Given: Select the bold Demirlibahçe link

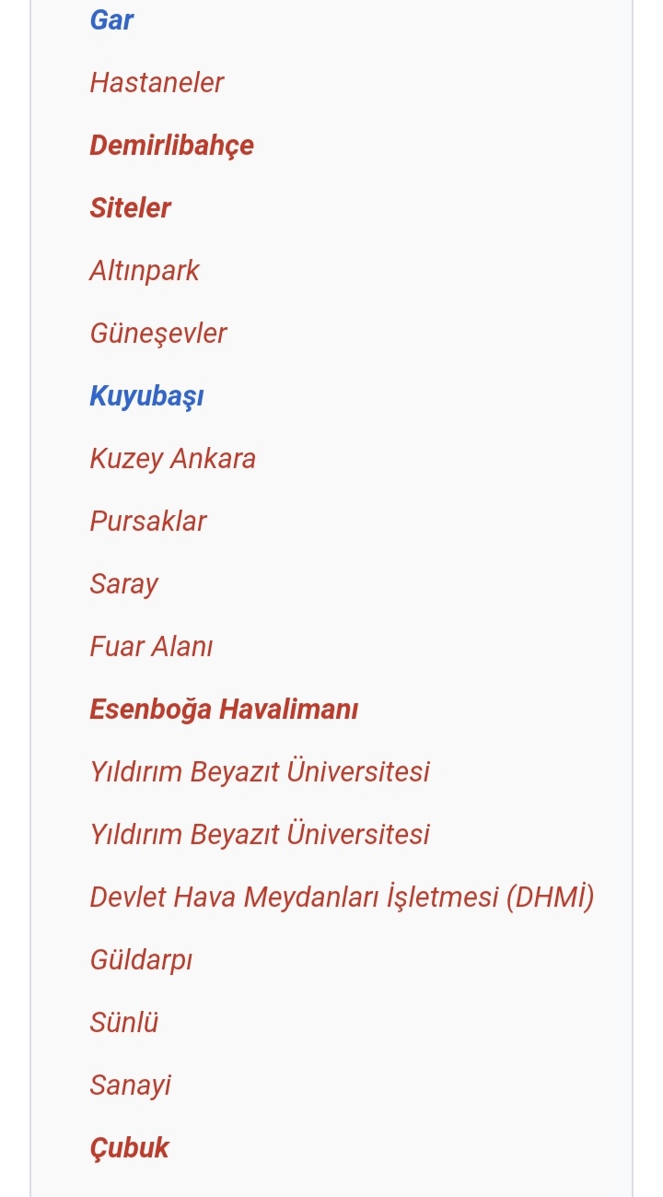Looking at the screenshot, I should tap(171, 146).
